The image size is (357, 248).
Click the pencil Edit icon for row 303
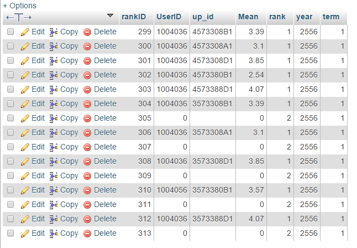point(25,90)
